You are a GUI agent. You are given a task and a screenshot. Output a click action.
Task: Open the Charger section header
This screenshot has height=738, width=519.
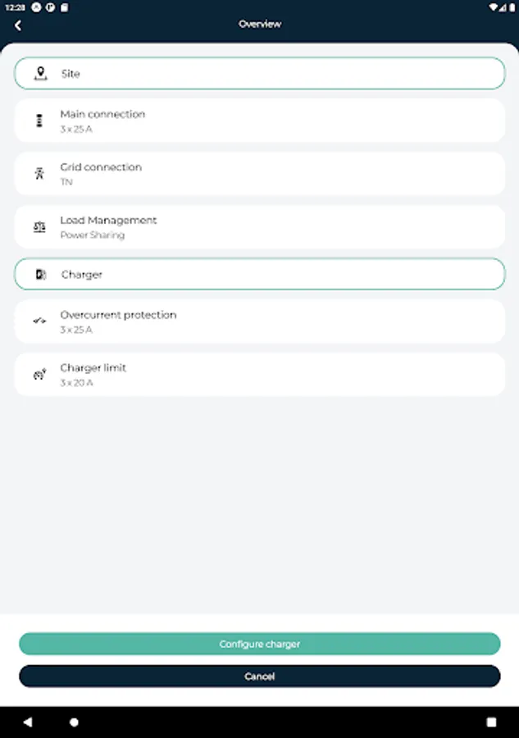tap(259, 275)
